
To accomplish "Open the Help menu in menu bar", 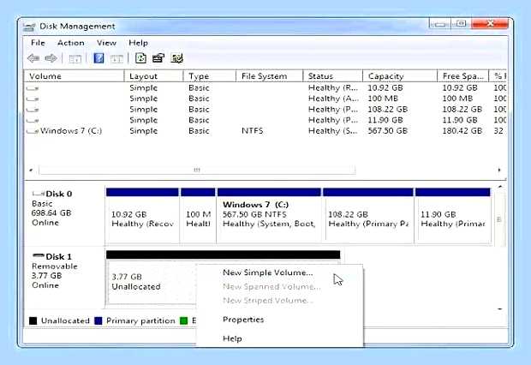I will [138, 43].
